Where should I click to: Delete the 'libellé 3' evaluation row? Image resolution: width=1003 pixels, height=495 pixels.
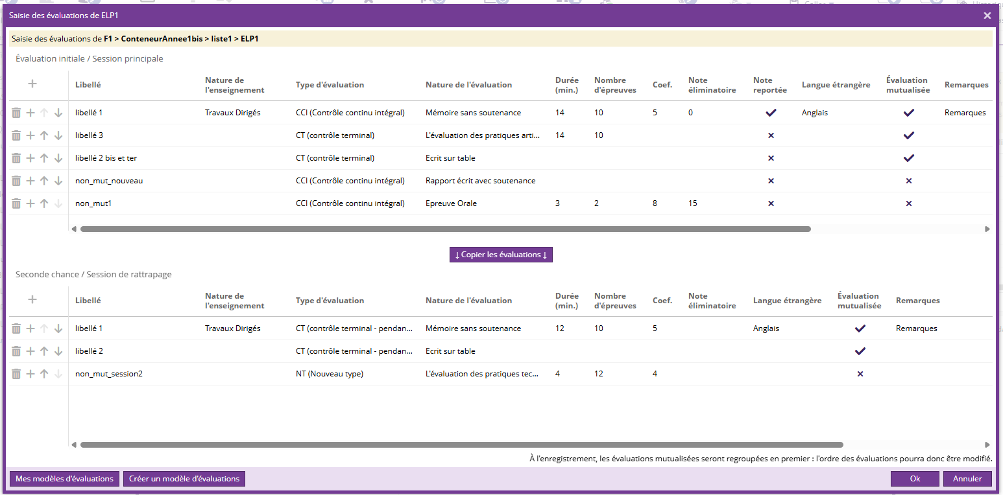point(16,135)
